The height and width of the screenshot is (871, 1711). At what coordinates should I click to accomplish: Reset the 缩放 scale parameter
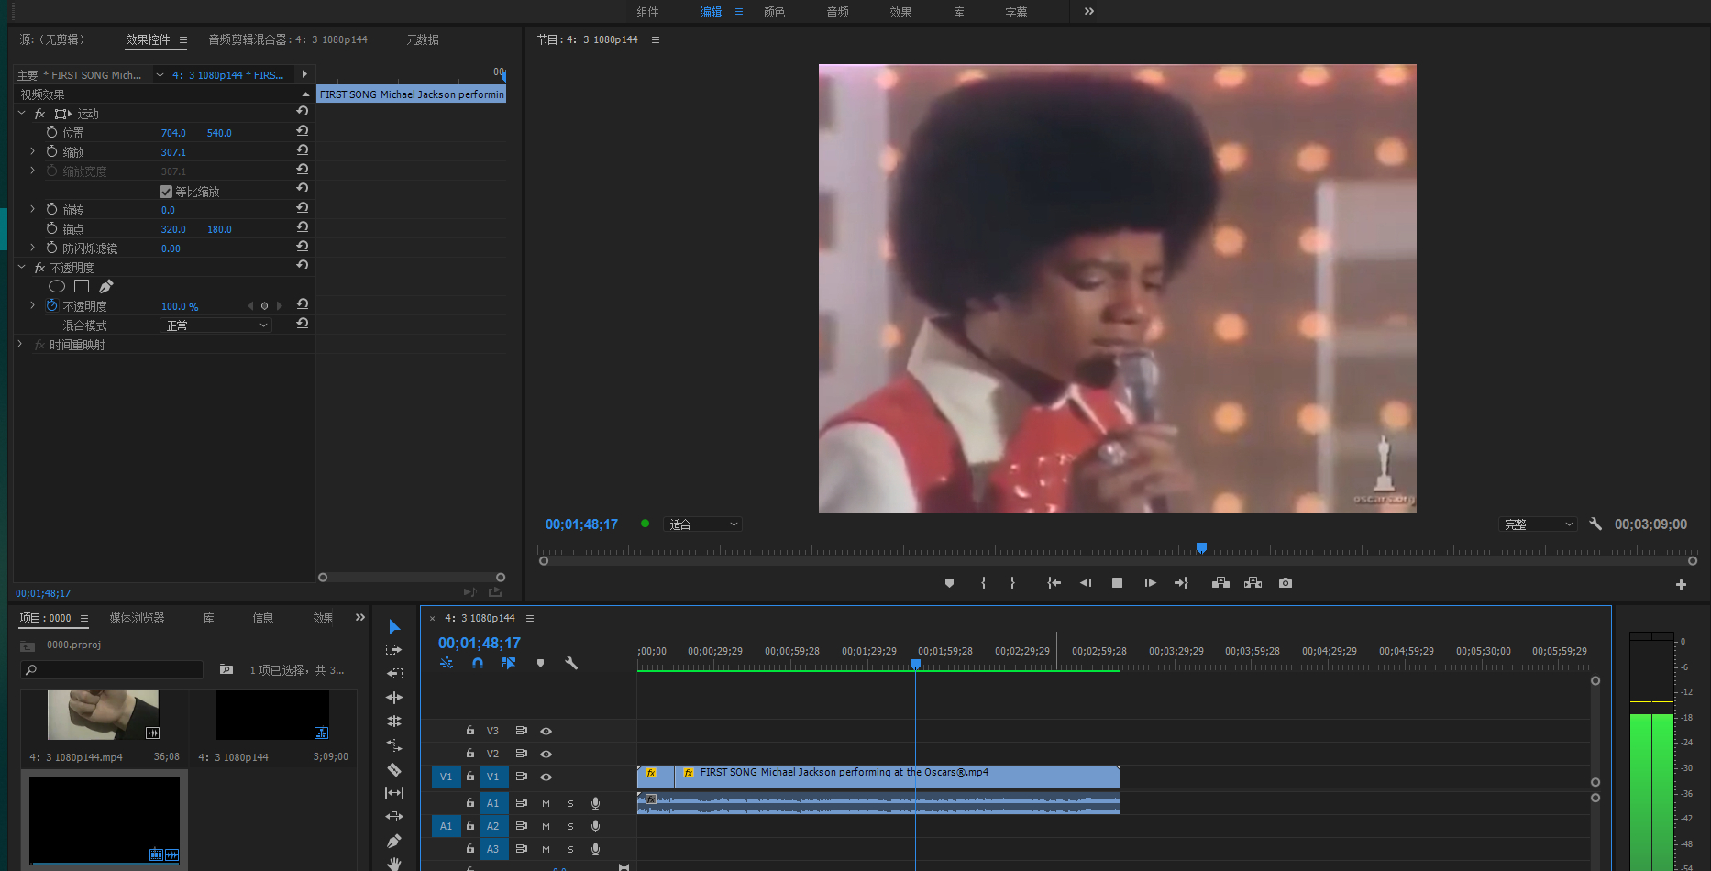302,150
